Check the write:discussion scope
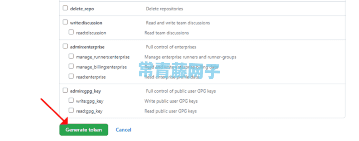The height and width of the screenshot is (141, 359). [65, 22]
